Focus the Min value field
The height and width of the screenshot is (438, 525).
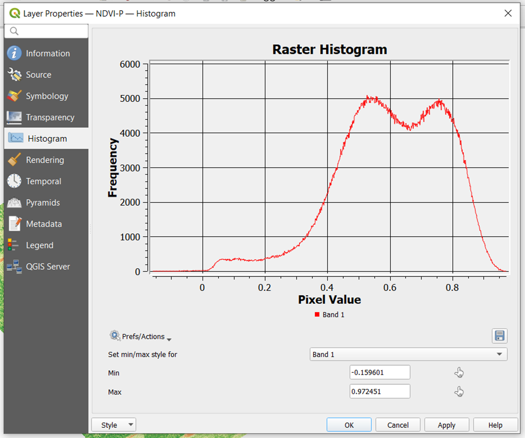point(379,372)
